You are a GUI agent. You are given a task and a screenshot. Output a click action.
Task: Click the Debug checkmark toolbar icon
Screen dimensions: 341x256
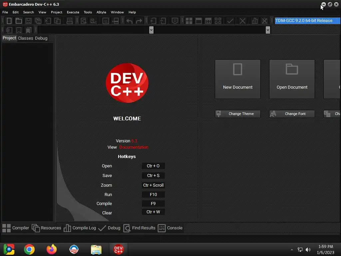[x=230, y=21]
